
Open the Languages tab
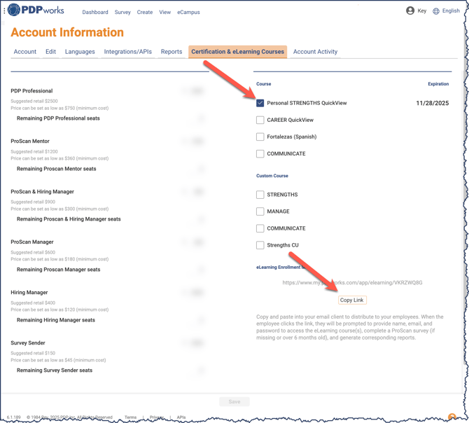(80, 52)
